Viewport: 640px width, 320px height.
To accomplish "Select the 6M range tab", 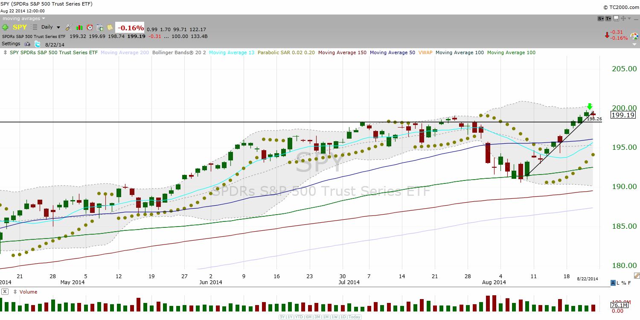I will point(308,317).
